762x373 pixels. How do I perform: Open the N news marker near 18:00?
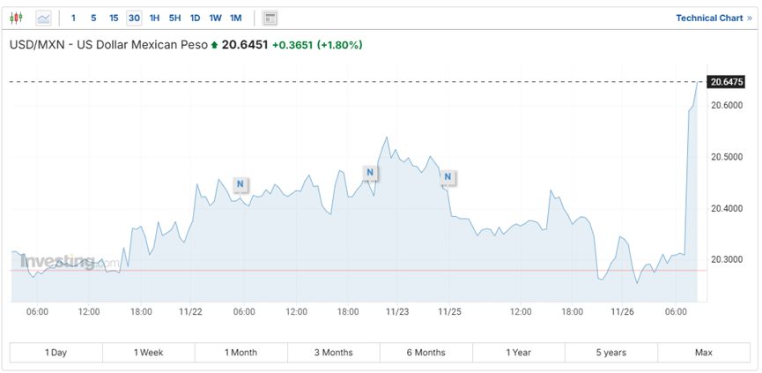click(370, 172)
